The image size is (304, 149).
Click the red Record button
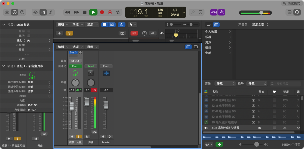pos(102,12)
